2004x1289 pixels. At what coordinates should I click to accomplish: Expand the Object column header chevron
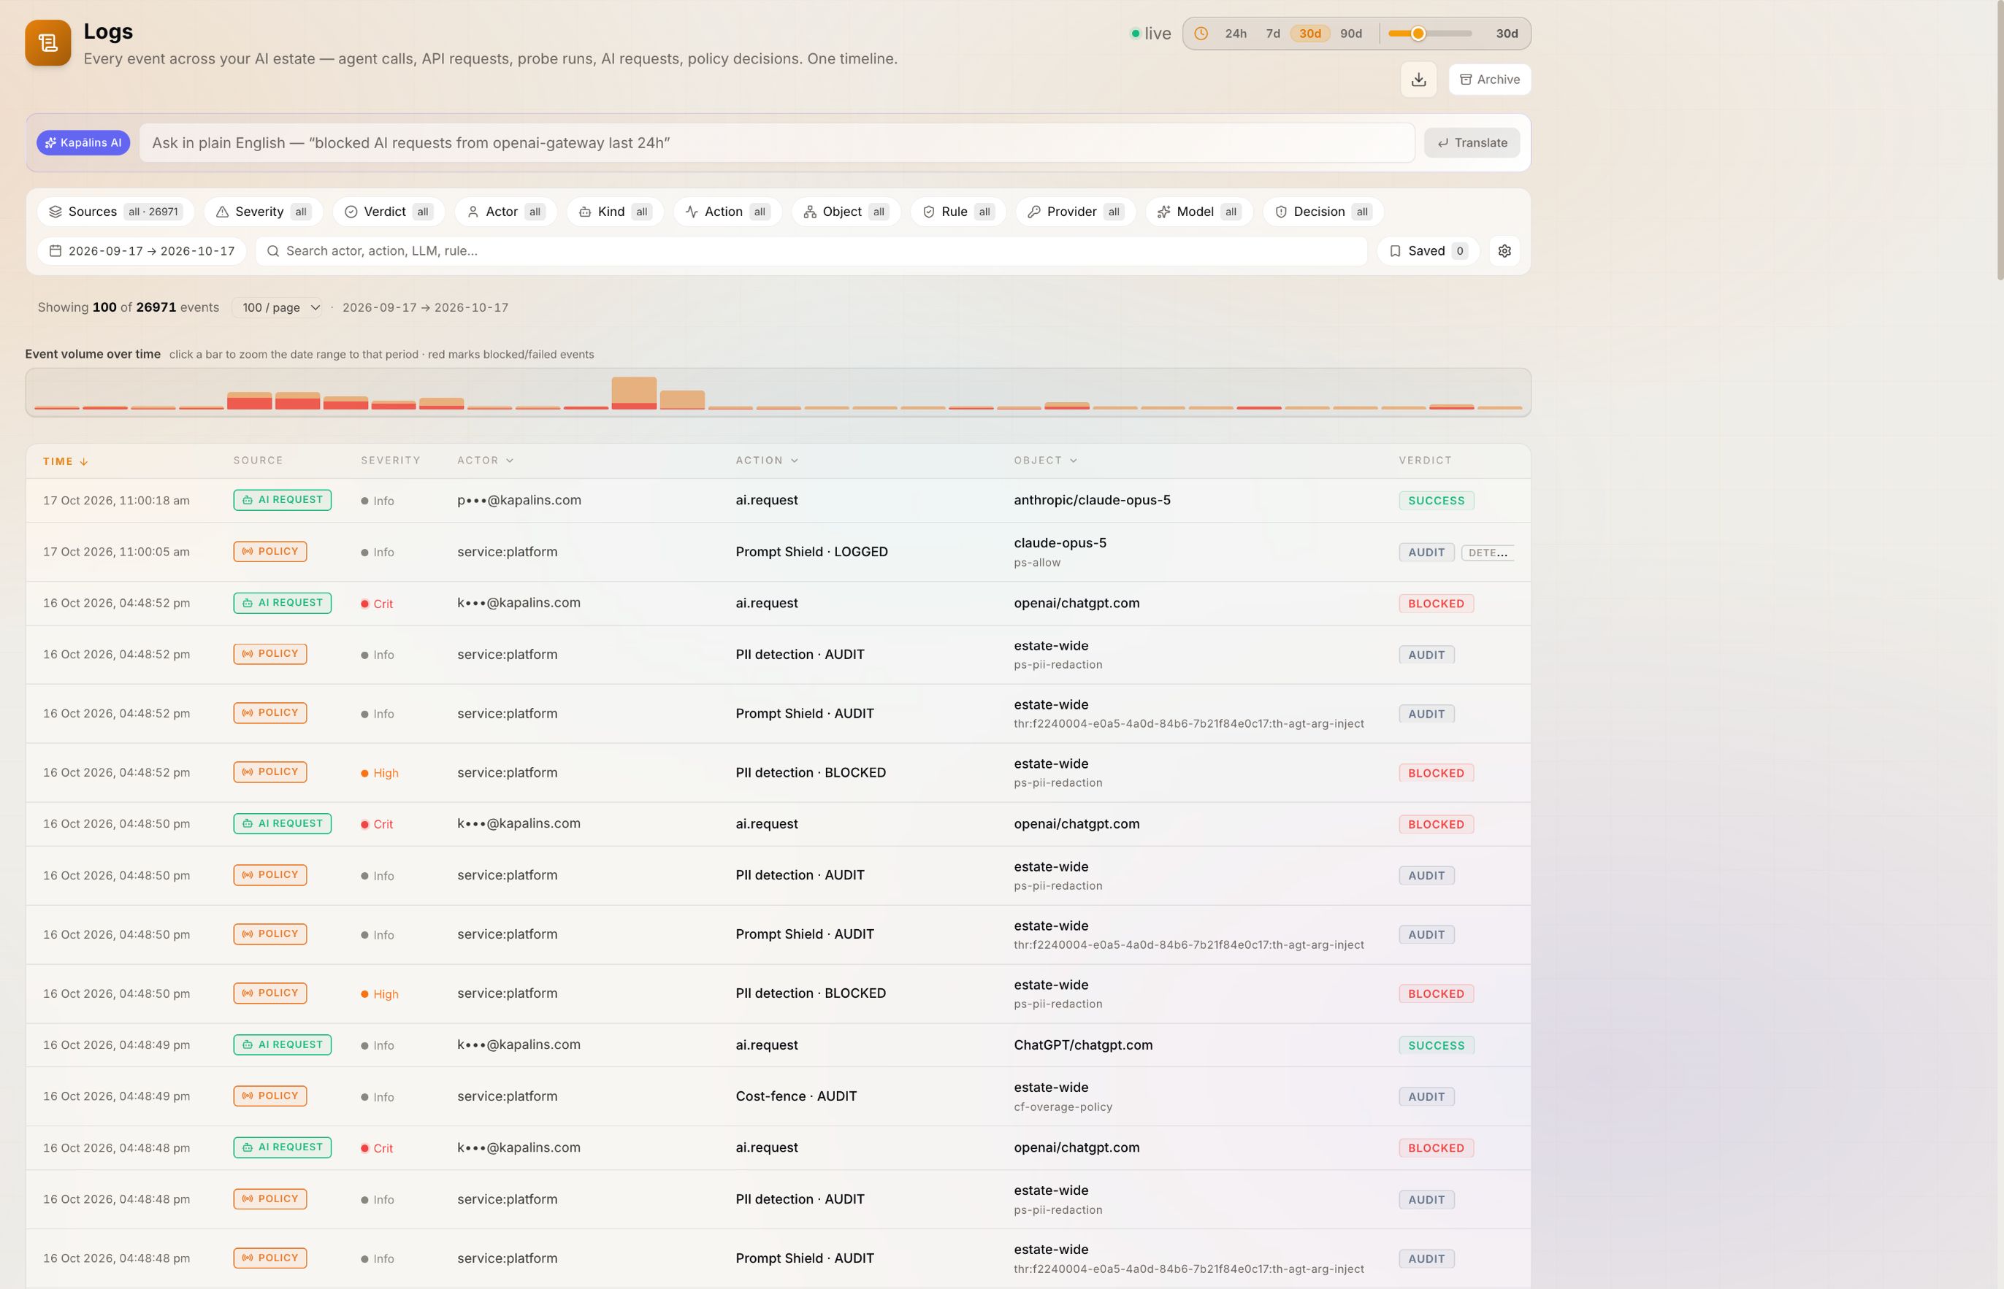[1074, 461]
